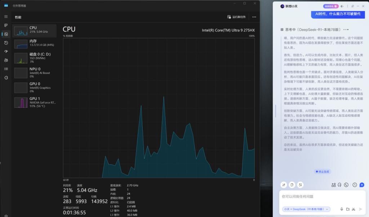
Task: Click Lenovo Xiaotian avatar logo
Action: click(283, 6)
